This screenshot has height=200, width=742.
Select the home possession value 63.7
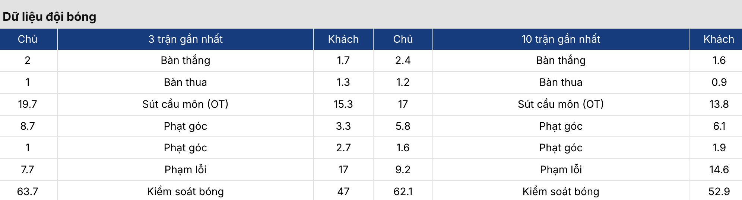28,191
